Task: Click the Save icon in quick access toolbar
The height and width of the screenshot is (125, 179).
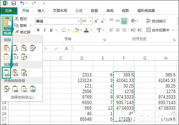Action: tap(13, 3)
